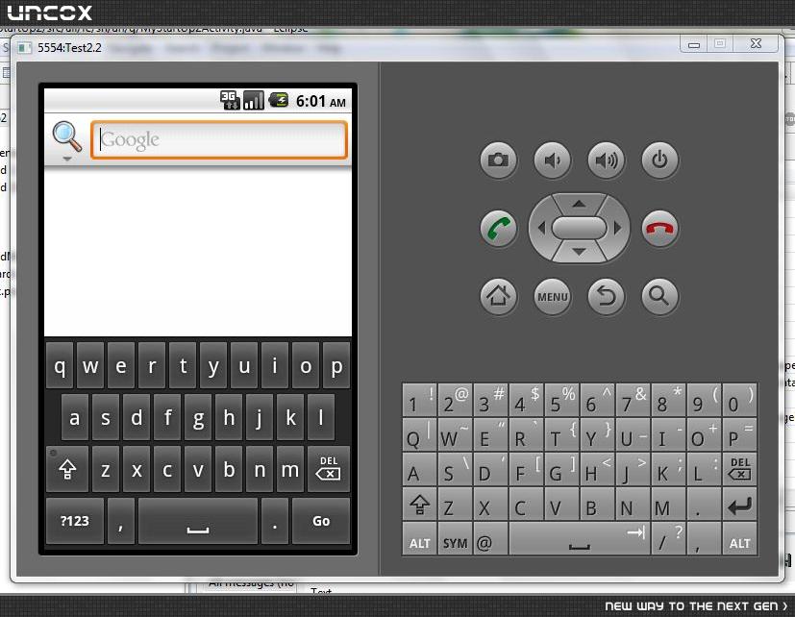795x617 pixels.
Task: Tap the on-screen comma key
Action: pos(121,521)
